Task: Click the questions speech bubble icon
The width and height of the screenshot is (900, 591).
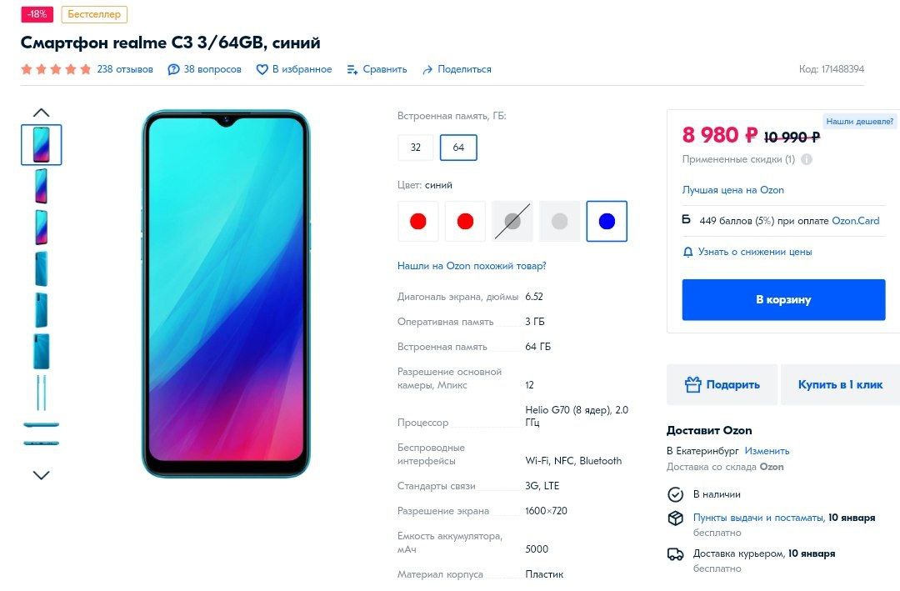Action: pyautogui.click(x=173, y=69)
